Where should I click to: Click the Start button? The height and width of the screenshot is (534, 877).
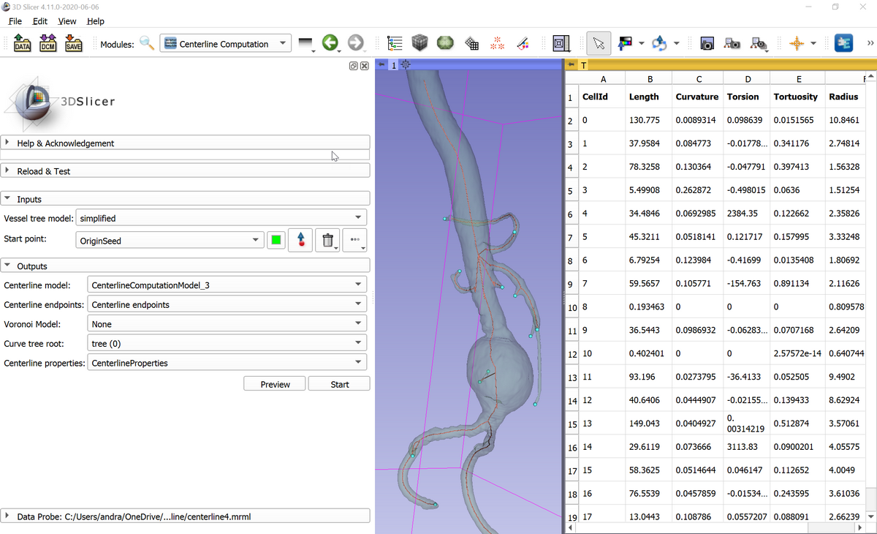pyautogui.click(x=339, y=384)
